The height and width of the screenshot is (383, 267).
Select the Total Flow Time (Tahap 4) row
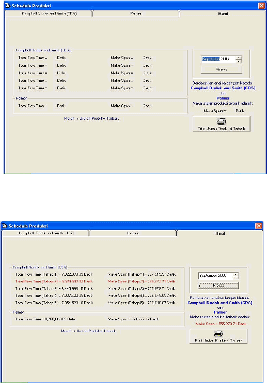pos(54,295)
